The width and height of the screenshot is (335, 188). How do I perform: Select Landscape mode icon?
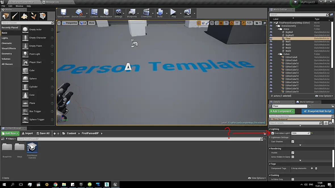tap(24, 16)
